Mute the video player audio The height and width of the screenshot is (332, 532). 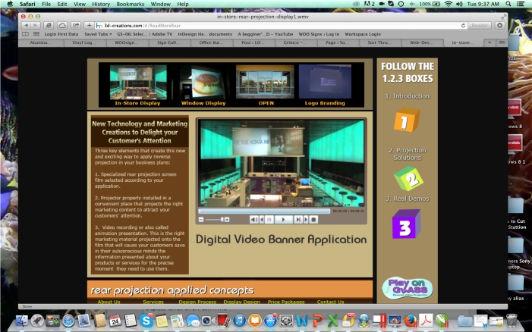(x=253, y=220)
